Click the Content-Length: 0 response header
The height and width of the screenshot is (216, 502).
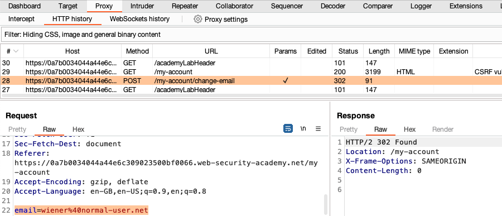click(x=384, y=170)
